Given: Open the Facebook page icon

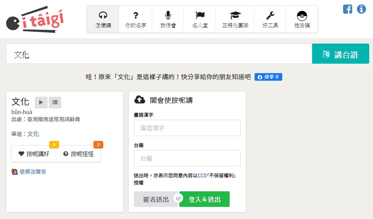Looking at the screenshot, I should click(x=347, y=9).
